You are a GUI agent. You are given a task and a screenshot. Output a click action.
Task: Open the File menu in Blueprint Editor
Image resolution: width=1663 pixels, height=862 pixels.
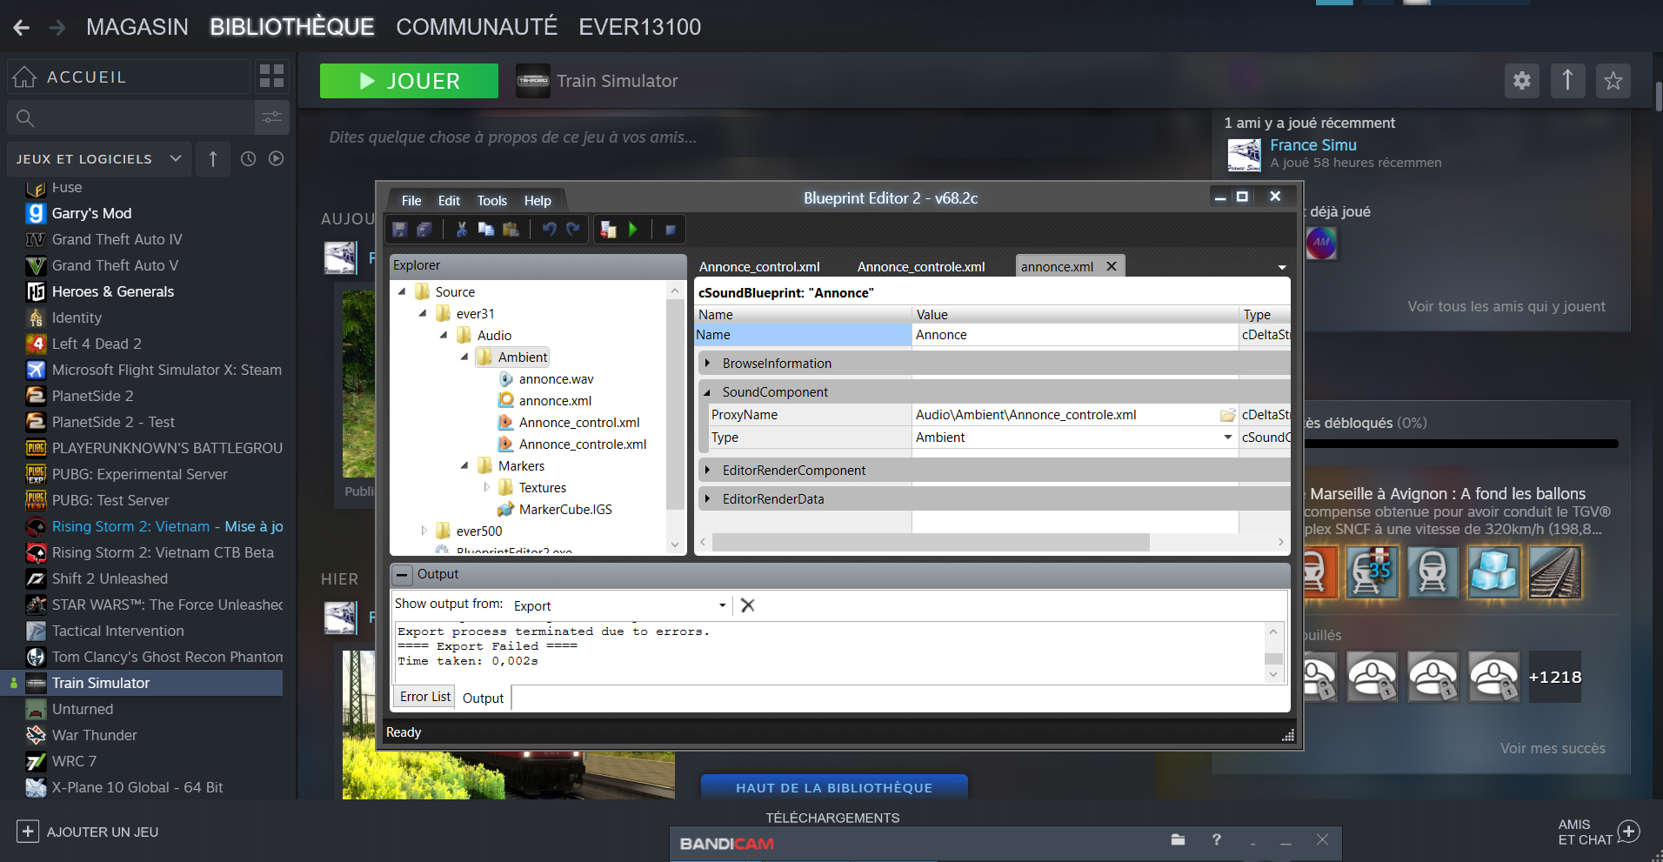coord(411,201)
